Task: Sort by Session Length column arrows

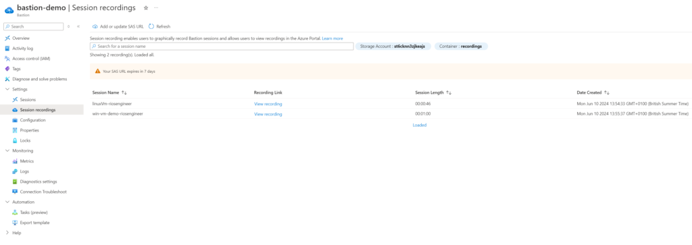Action: pos(449,92)
